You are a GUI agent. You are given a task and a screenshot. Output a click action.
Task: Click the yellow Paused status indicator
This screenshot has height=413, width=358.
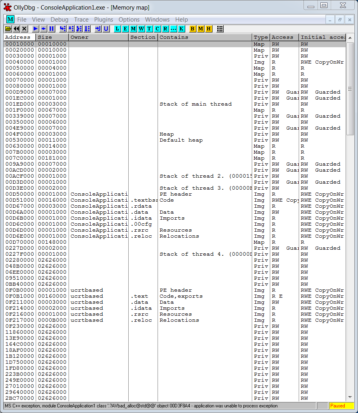coord(341,406)
